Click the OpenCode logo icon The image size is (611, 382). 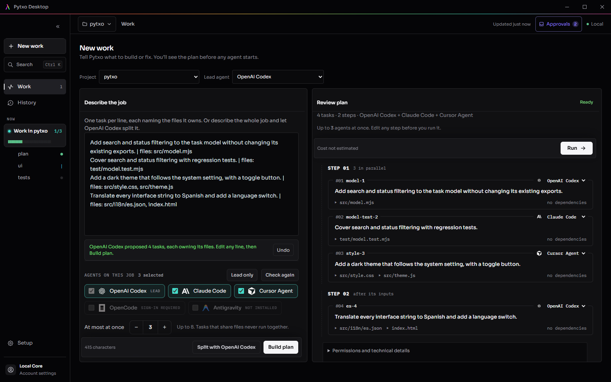tap(102, 308)
